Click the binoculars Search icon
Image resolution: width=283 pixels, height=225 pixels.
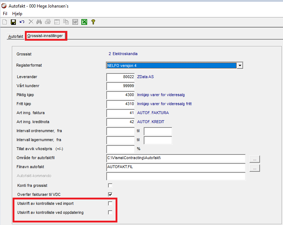click(39, 22)
